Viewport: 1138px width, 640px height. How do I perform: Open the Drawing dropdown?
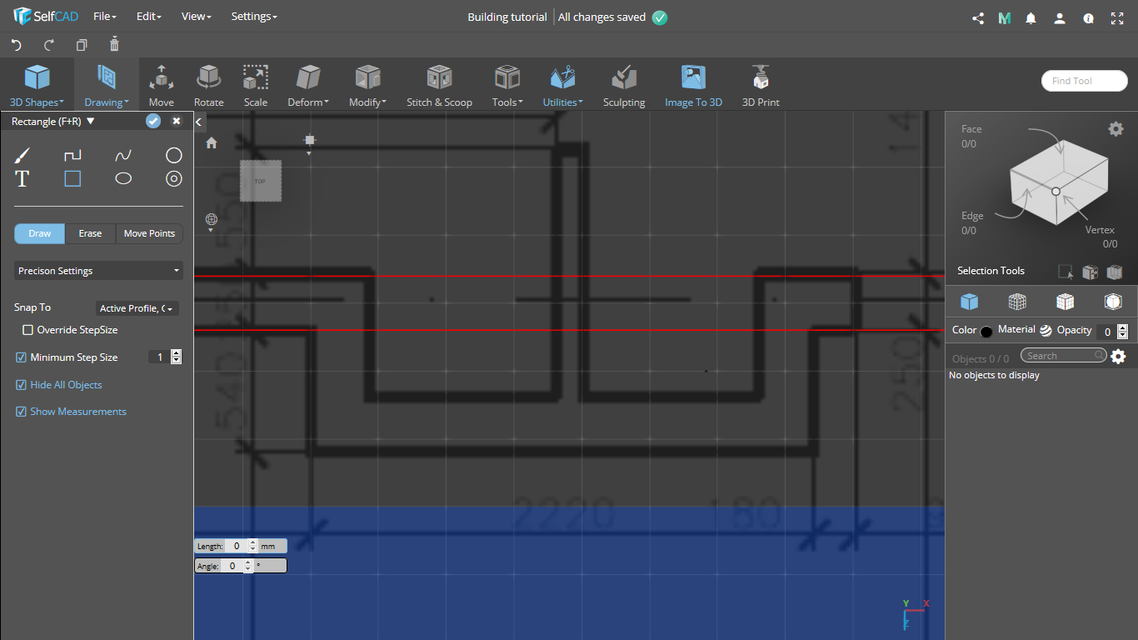[107, 86]
